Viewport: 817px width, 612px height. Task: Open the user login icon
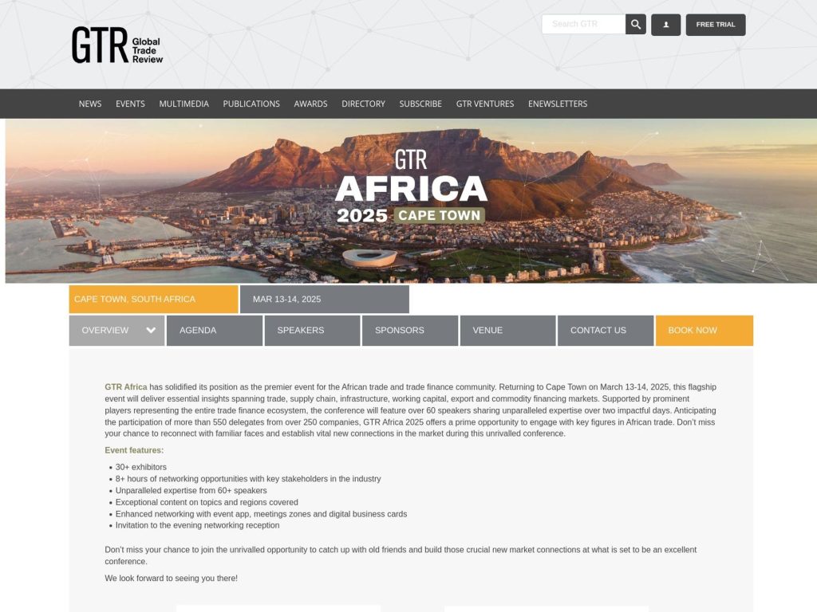pyautogui.click(x=665, y=25)
